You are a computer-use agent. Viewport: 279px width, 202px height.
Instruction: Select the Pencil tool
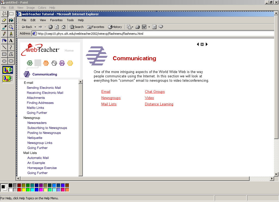pyautogui.click(x=4, y=34)
